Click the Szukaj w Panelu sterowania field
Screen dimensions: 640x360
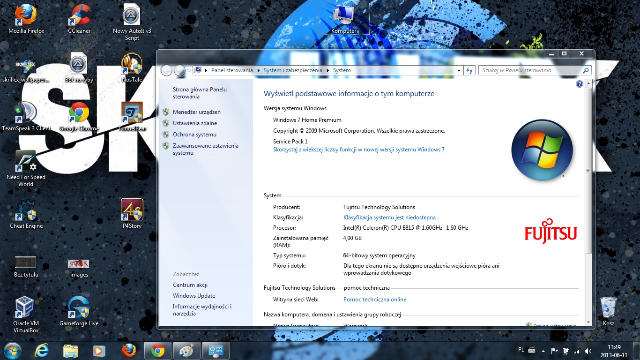click(x=535, y=70)
